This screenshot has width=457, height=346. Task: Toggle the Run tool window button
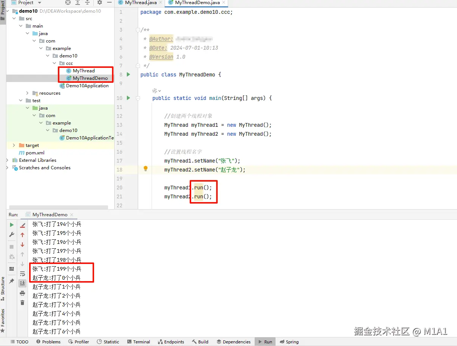pos(265,342)
